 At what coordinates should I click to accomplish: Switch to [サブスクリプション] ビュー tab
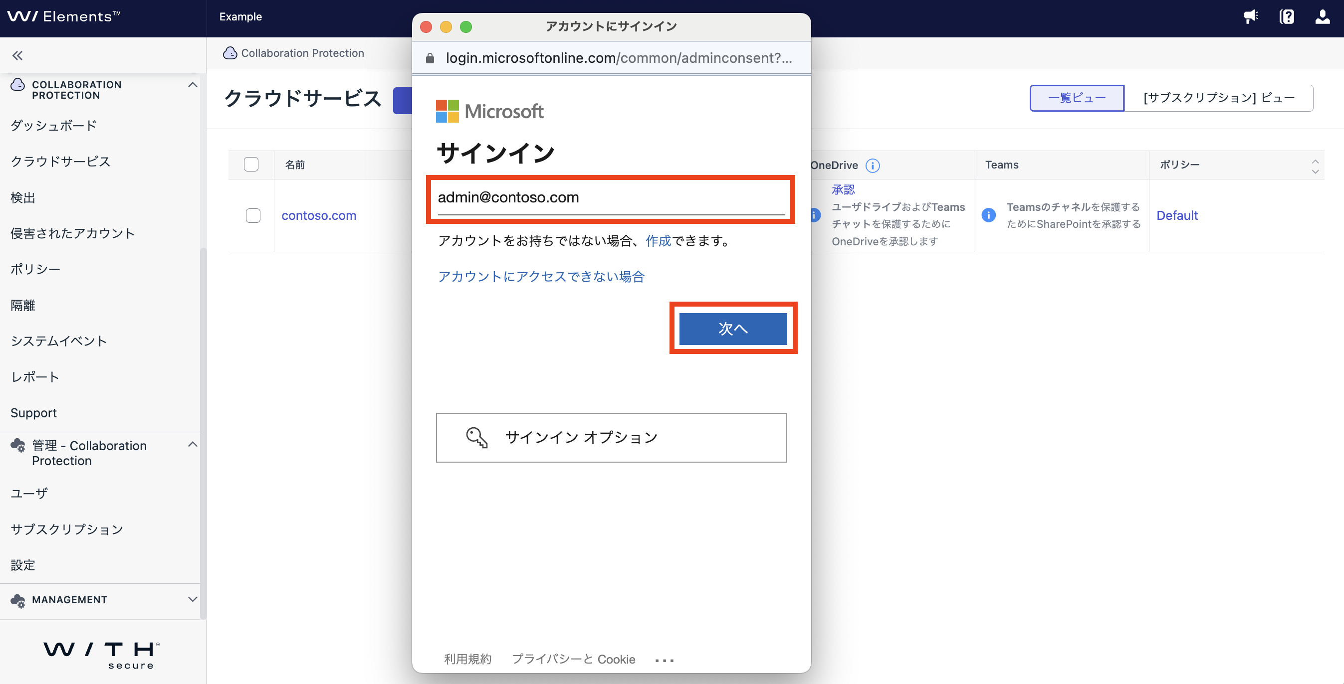click(1219, 98)
